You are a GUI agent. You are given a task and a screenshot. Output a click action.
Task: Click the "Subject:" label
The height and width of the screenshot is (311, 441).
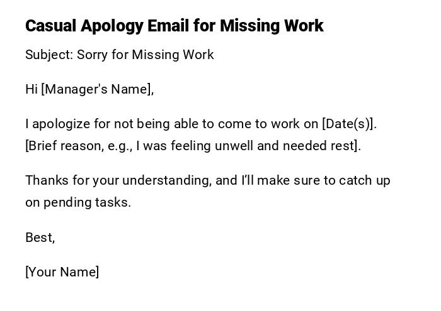[49, 55]
